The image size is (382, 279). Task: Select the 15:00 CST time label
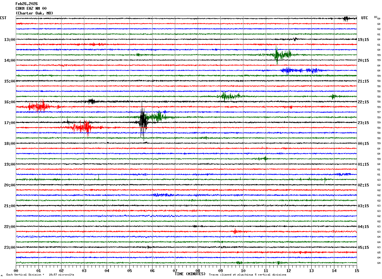(x=10, y=81)
